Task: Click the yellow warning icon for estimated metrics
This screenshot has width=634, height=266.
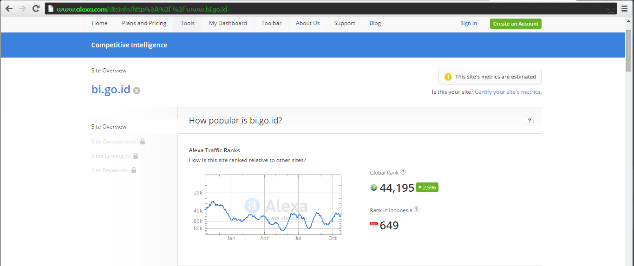Action: click(x=448, y=77)
